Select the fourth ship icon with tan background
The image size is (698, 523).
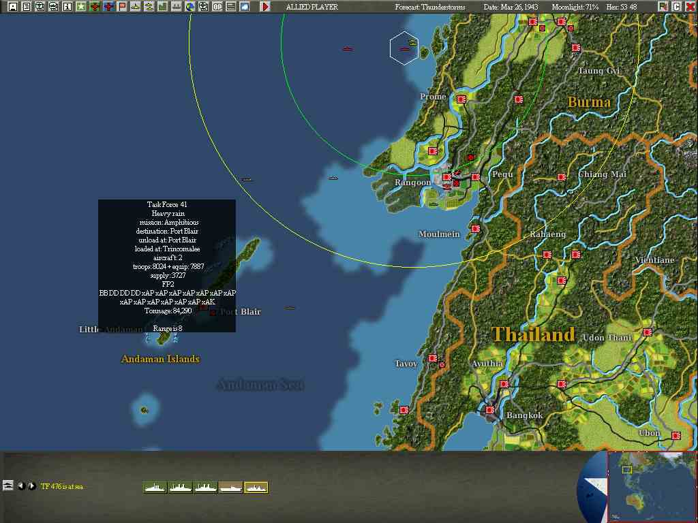pyautogui.click(x=230, y=488)
